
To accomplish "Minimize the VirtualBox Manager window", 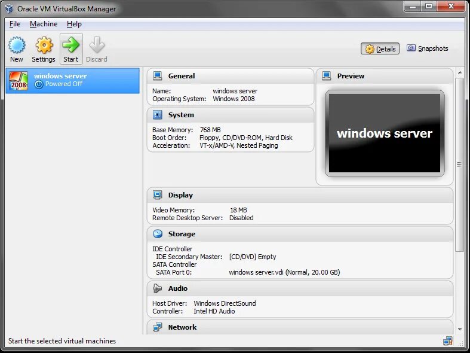I will 413,6.
